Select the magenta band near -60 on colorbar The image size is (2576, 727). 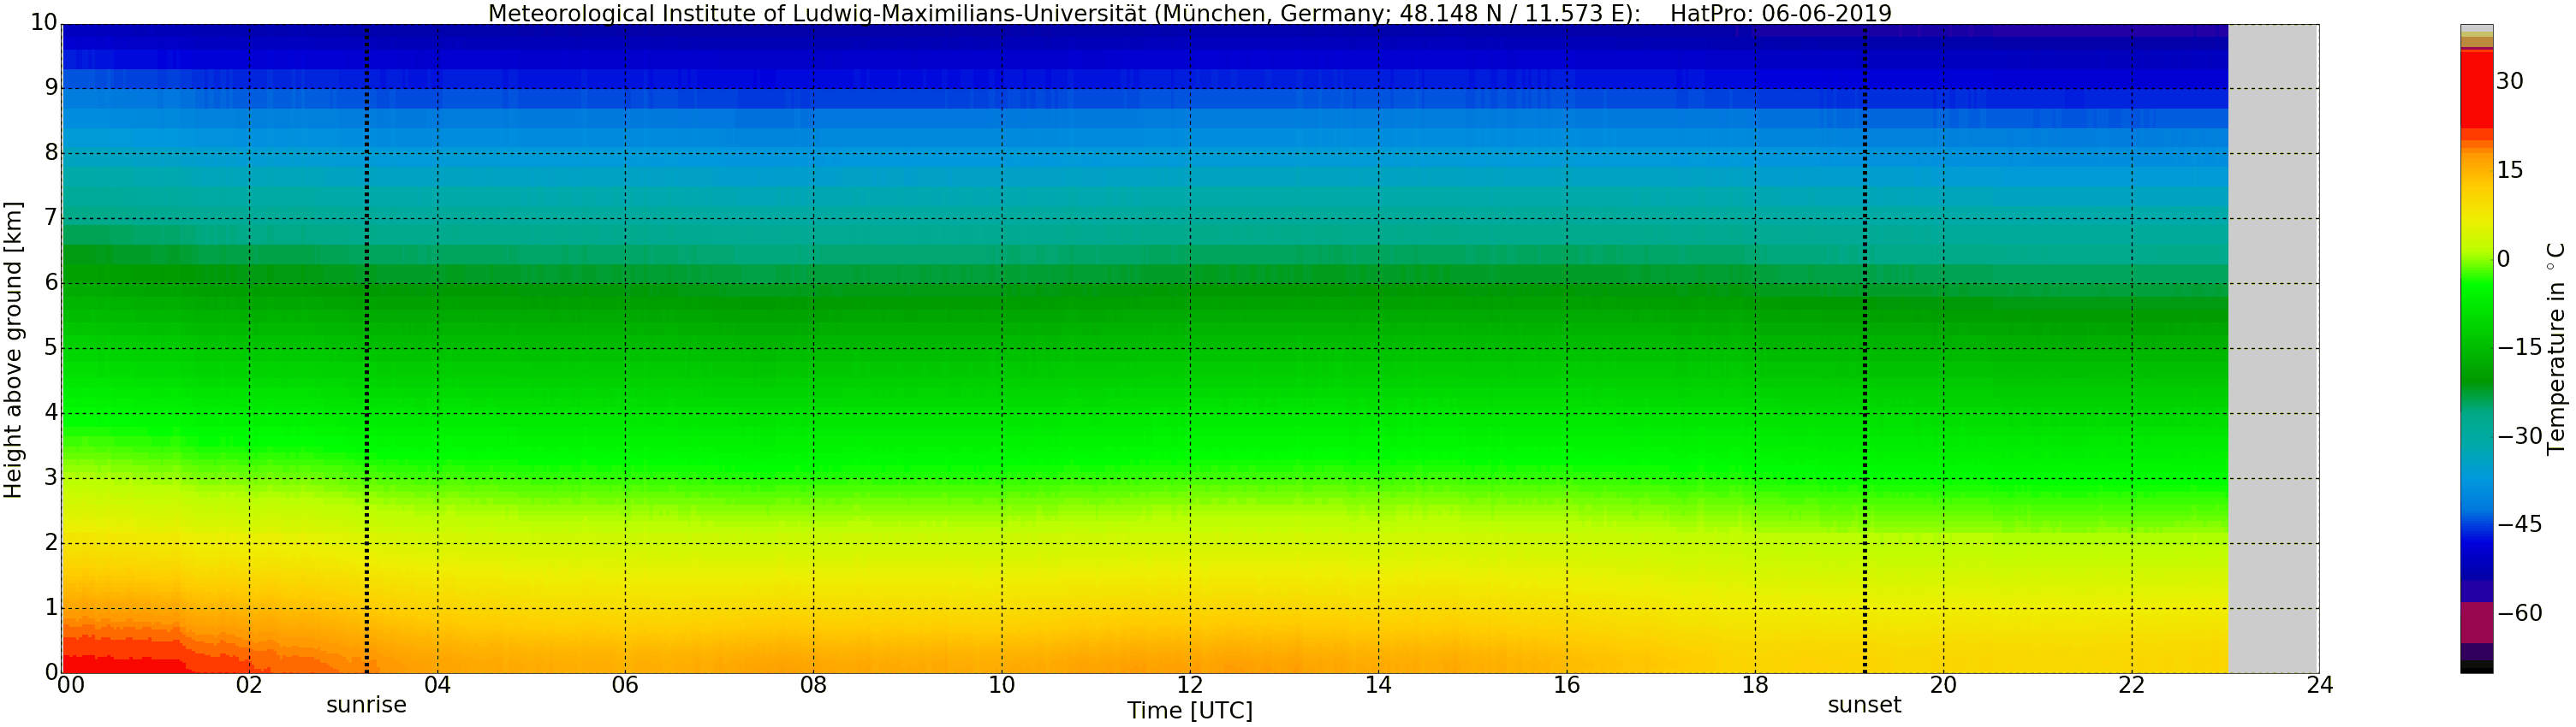2476,621
